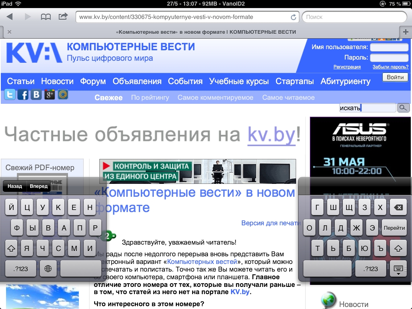The image size is (412, 309).
Task: Open the Статьи menu item
Action: (x=21, y=81)
